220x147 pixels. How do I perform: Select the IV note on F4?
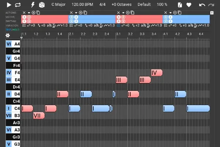(x=156, y=73)
